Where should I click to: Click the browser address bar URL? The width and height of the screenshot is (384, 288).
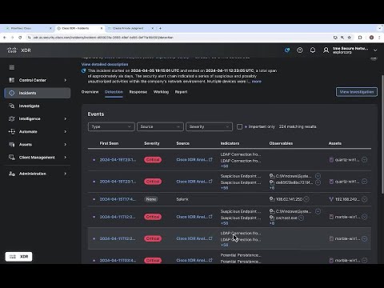click(103, 38)
